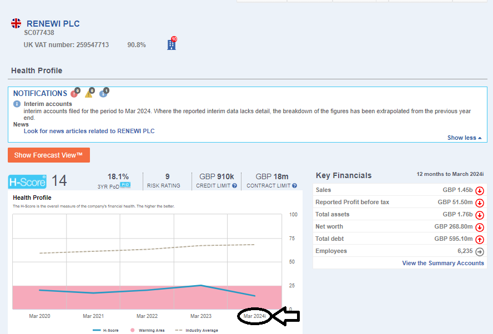The height and width of the screenshot is (334, 493).
Task: Open the Credit Limit help icon
Action: pos(234,186)
